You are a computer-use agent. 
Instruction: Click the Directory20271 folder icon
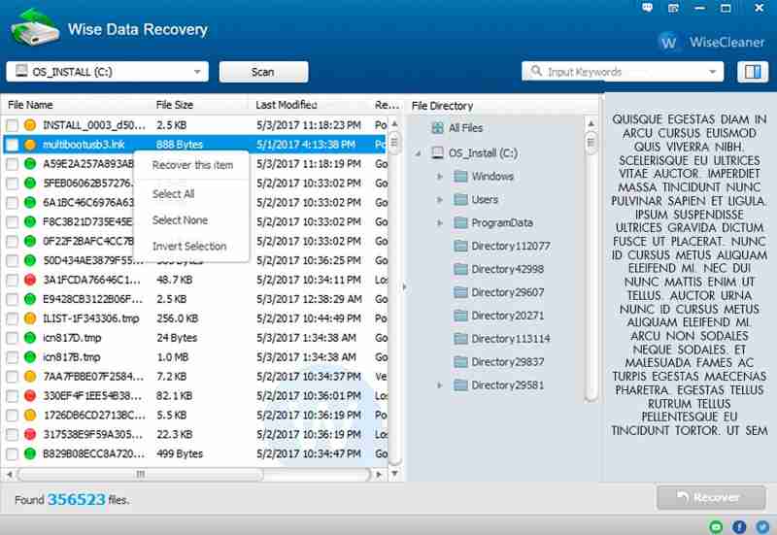click(x=460, y=316)
